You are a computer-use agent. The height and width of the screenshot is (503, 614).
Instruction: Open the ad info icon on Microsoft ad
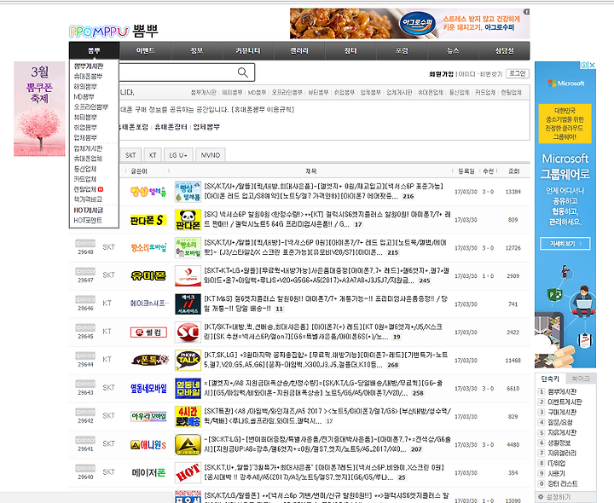click(584, 65)
